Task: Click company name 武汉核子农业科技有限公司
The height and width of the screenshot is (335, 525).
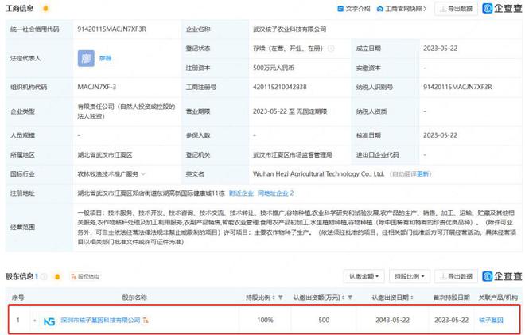Action: [290, 29]
